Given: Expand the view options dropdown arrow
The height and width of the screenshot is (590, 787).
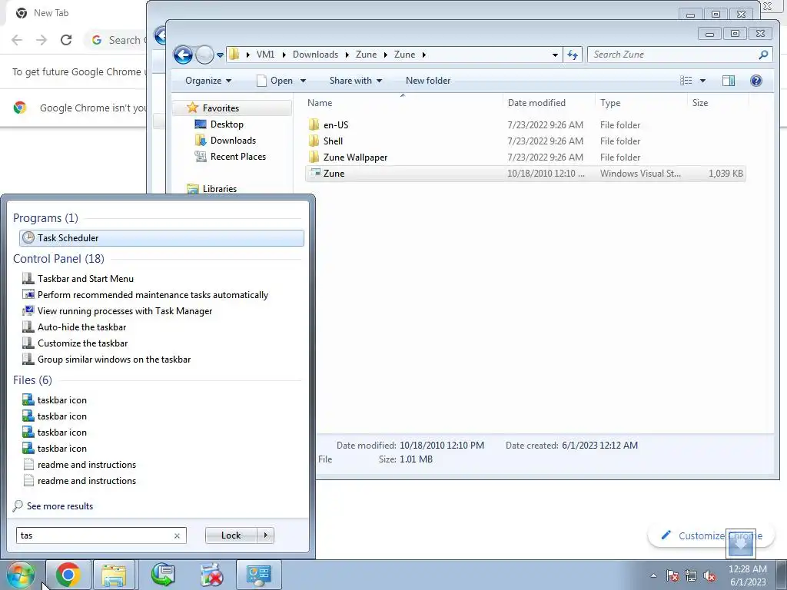Looking at the screenshot, I should (x=702, y=80).
